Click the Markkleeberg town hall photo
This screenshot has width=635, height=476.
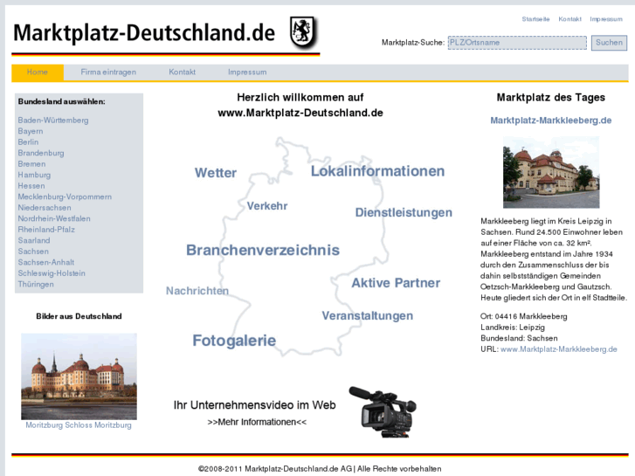tap(551, 173)
